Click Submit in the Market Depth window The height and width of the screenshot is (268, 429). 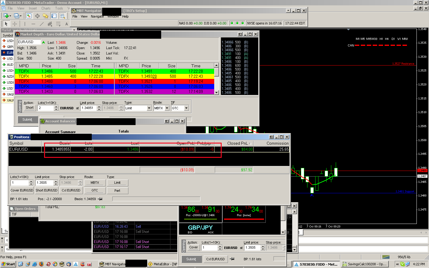click(27, 119)
